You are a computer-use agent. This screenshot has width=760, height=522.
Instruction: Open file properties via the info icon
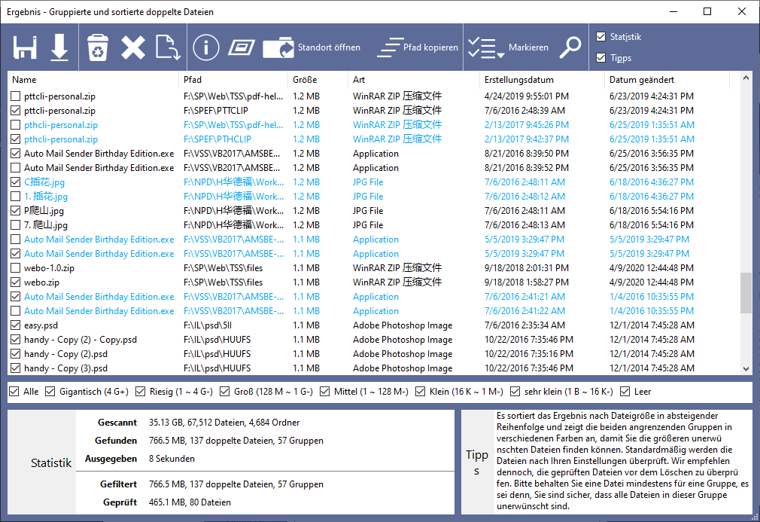coord(206,47)
